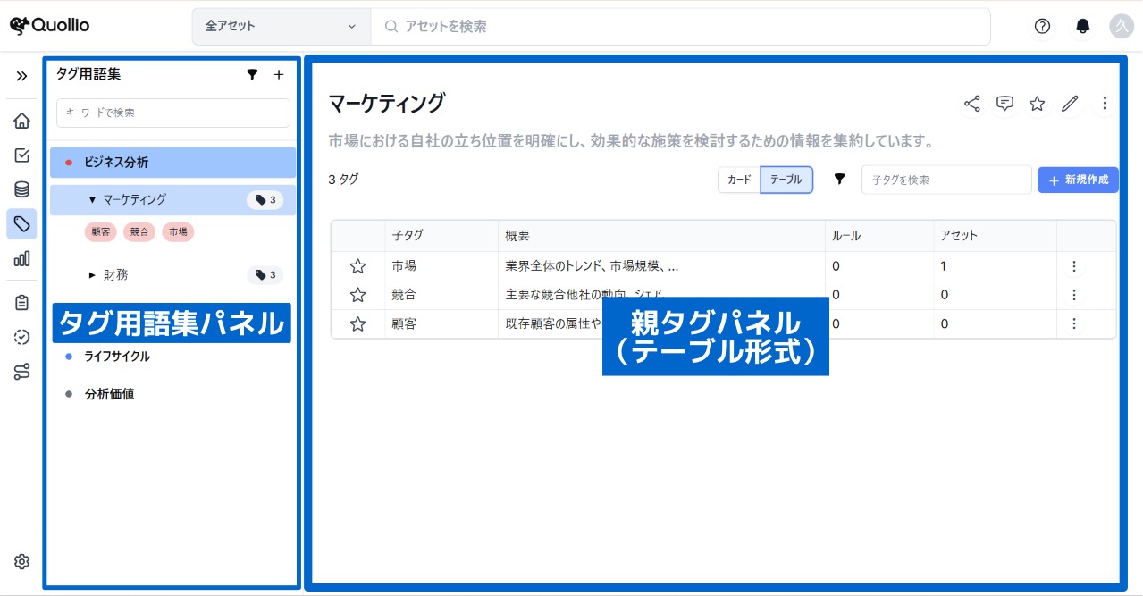
Task: Favorite the マーケティング parent tag
Action: 1037,104
